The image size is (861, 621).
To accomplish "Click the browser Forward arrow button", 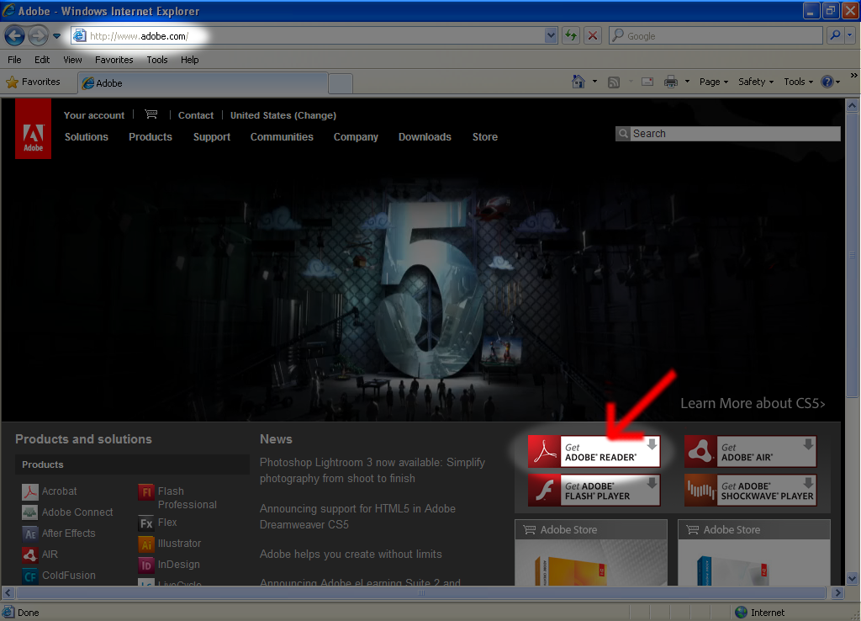I will point(38,36).
